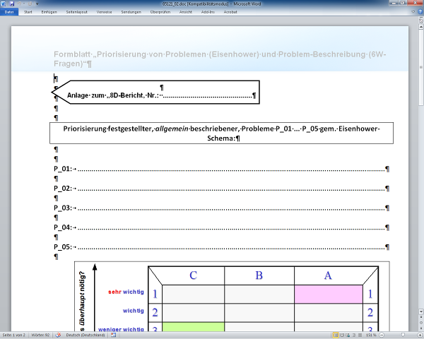This screenshot has height=339, width=424.
Task: Click the Word application icon in title bar
Action: point(4,4)
